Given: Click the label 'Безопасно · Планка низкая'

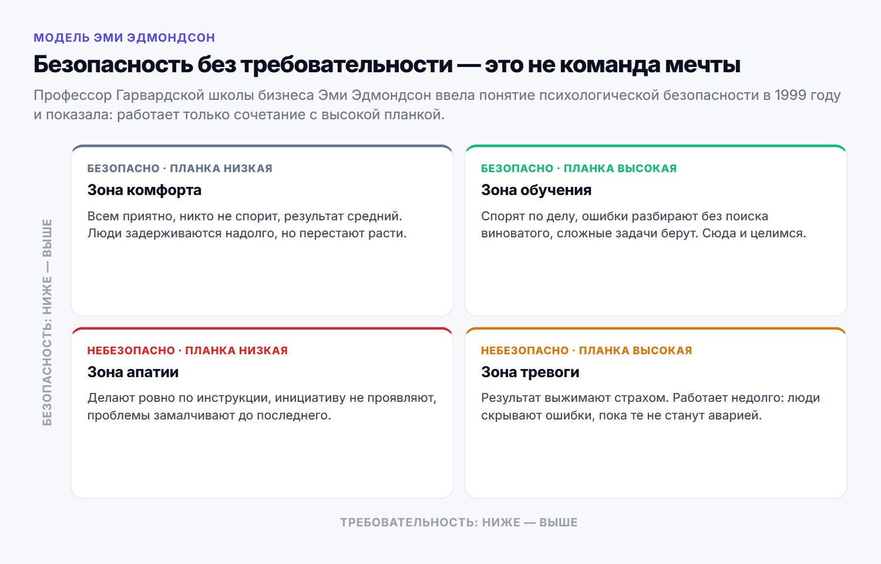Looking at the screenshot, I should pos(180,169).
